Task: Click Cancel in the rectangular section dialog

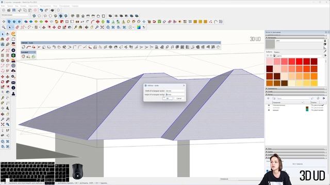Action: click(179, 98)
